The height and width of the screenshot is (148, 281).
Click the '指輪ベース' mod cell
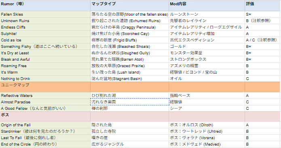tap(207, 96)
